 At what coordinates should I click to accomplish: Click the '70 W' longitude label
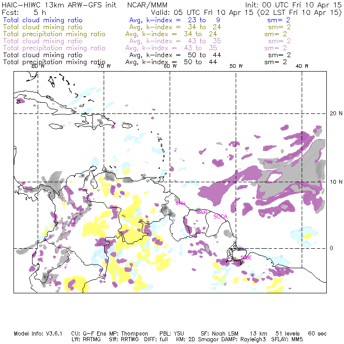[x=104, y=66]
